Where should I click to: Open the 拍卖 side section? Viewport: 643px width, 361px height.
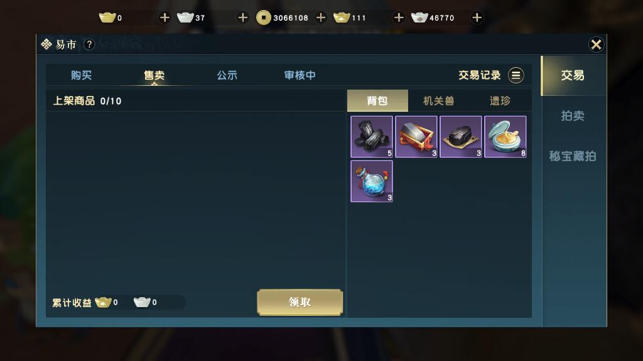coord(573,116)
